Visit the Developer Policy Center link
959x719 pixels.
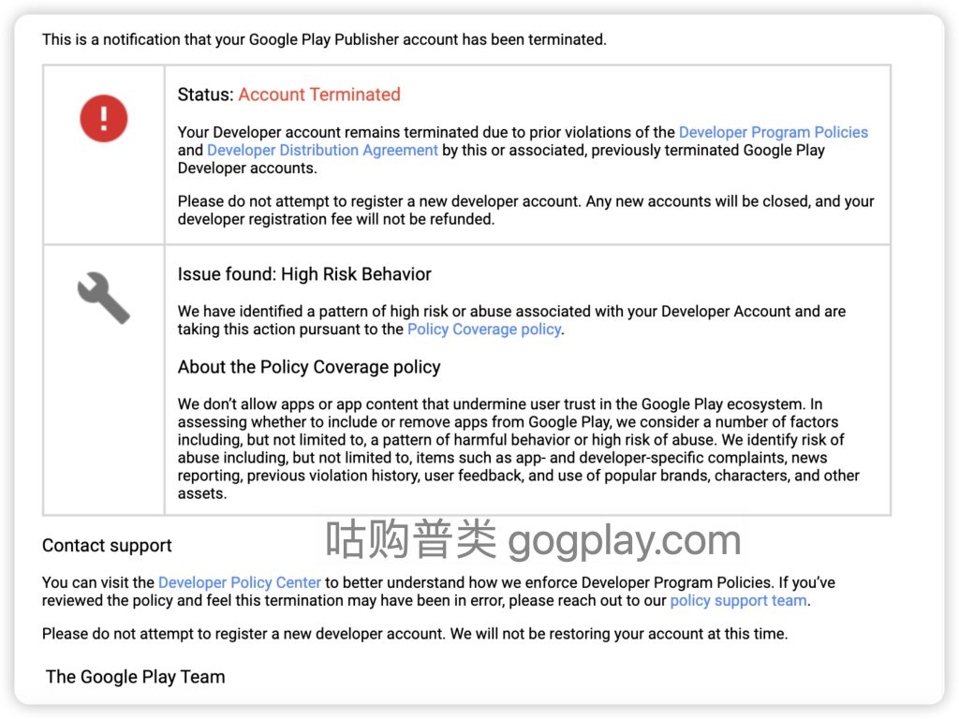tap(239, 582)
